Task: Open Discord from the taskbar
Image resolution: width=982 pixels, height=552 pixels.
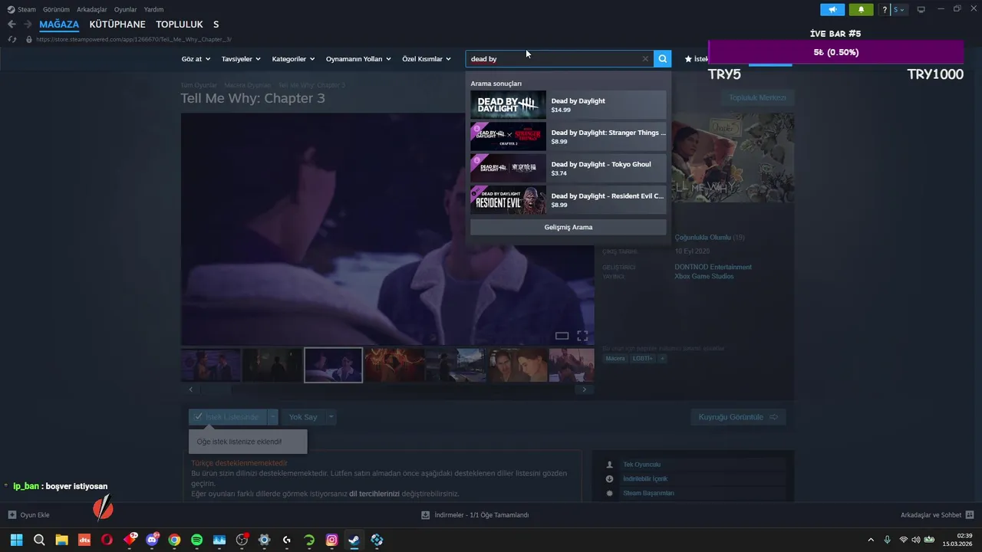Action: click(x=152, y=540)
